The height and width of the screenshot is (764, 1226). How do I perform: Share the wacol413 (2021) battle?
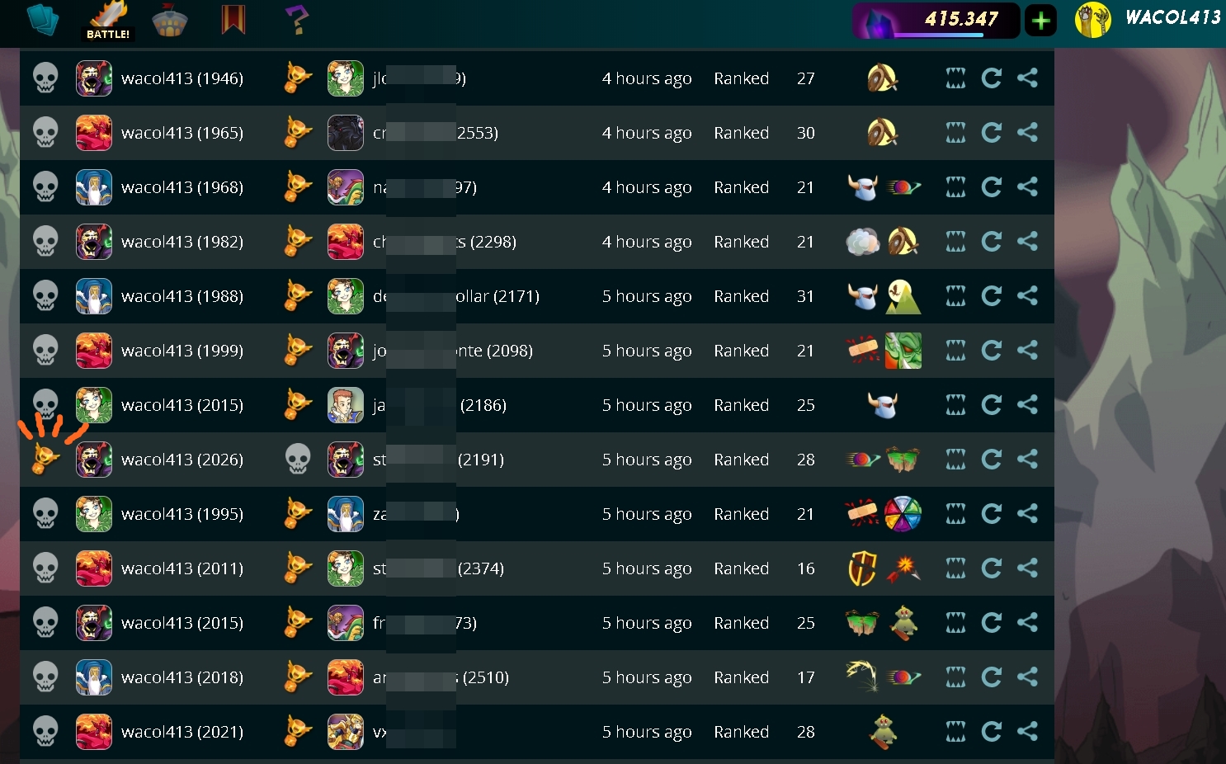pos(1027,732)
